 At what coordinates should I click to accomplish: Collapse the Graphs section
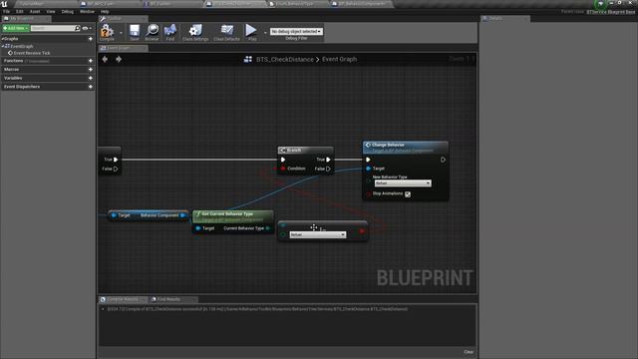tap(2, 39)
